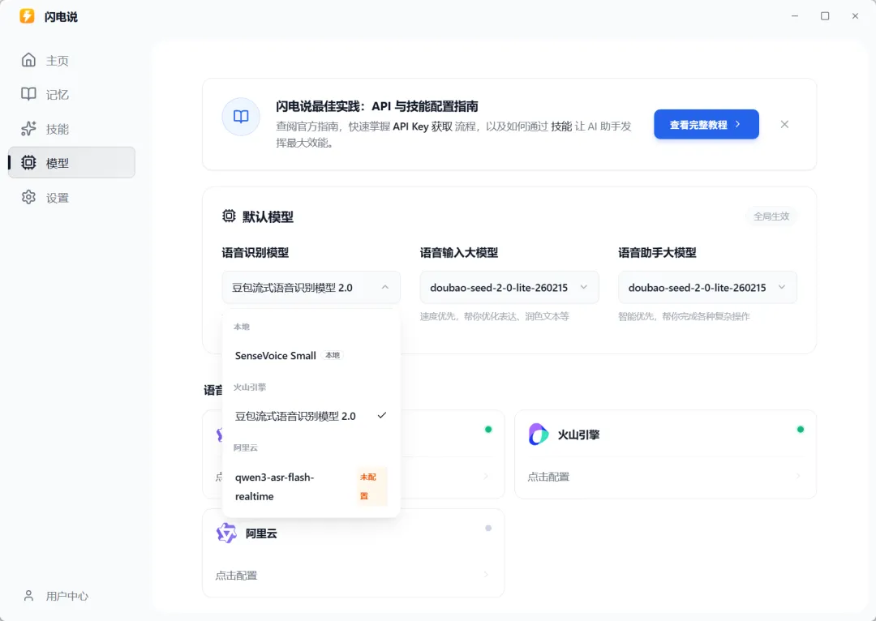Click the chip icon beside 模型
The width and height of the screenshot is (876, 621).
[28, 162]
